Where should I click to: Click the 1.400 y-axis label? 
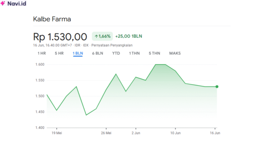coord(40,128)
